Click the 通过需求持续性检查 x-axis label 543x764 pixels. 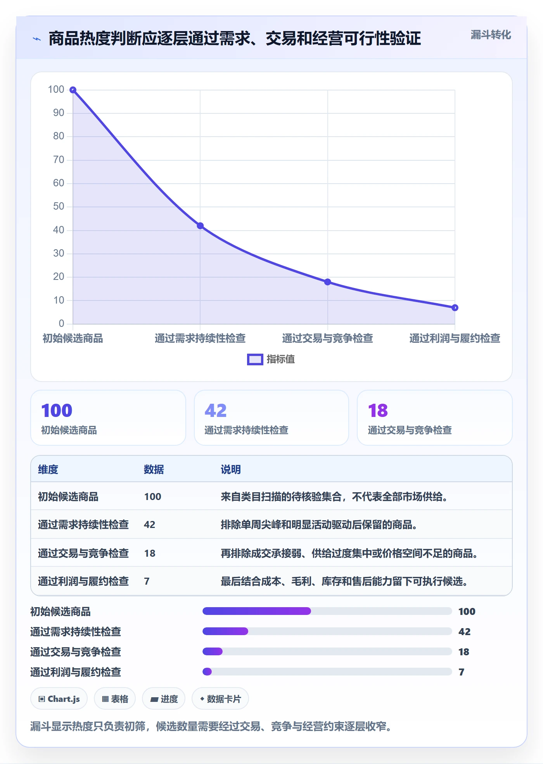click(200, 339)
